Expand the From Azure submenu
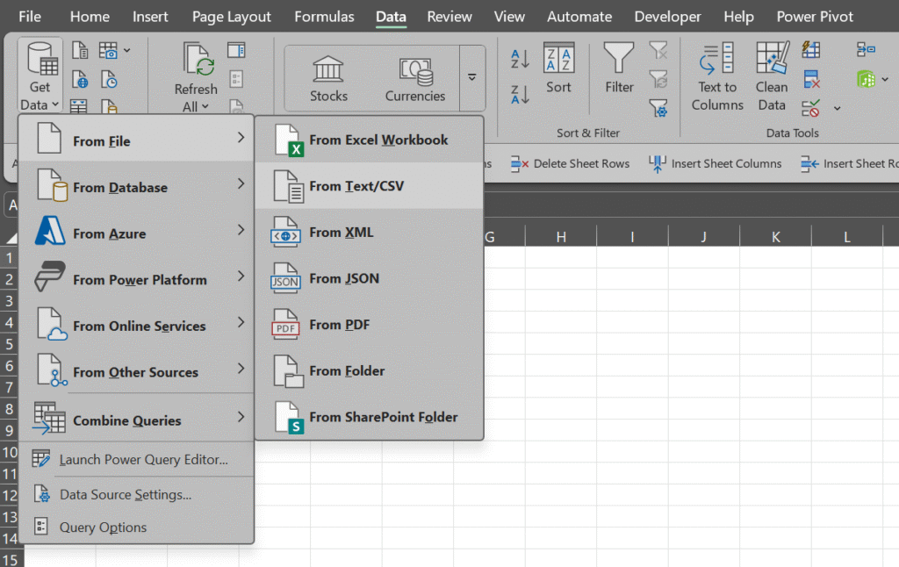This screenshot has width=899, height=567. (136, 233)
